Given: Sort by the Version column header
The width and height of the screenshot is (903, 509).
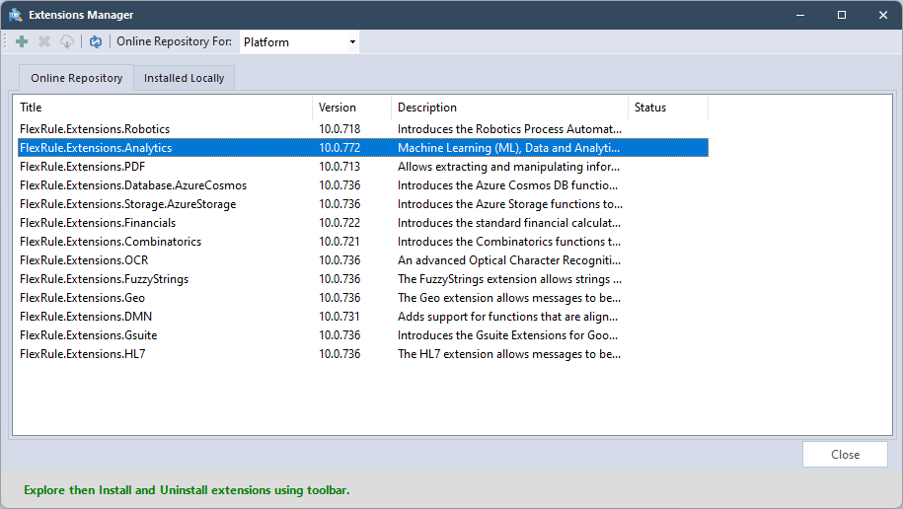Looking at the screenshot, I should [352, 108].
